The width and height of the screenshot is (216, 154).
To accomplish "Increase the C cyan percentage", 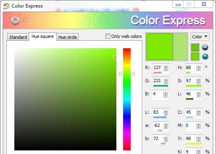I will click(198, 111).
